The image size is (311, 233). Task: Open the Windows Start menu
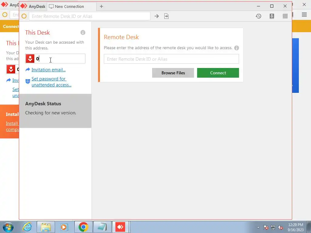coord(8,227)
